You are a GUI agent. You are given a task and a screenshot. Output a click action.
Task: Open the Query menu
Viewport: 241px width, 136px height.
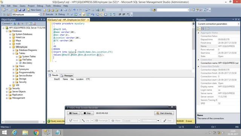(23, 6)
